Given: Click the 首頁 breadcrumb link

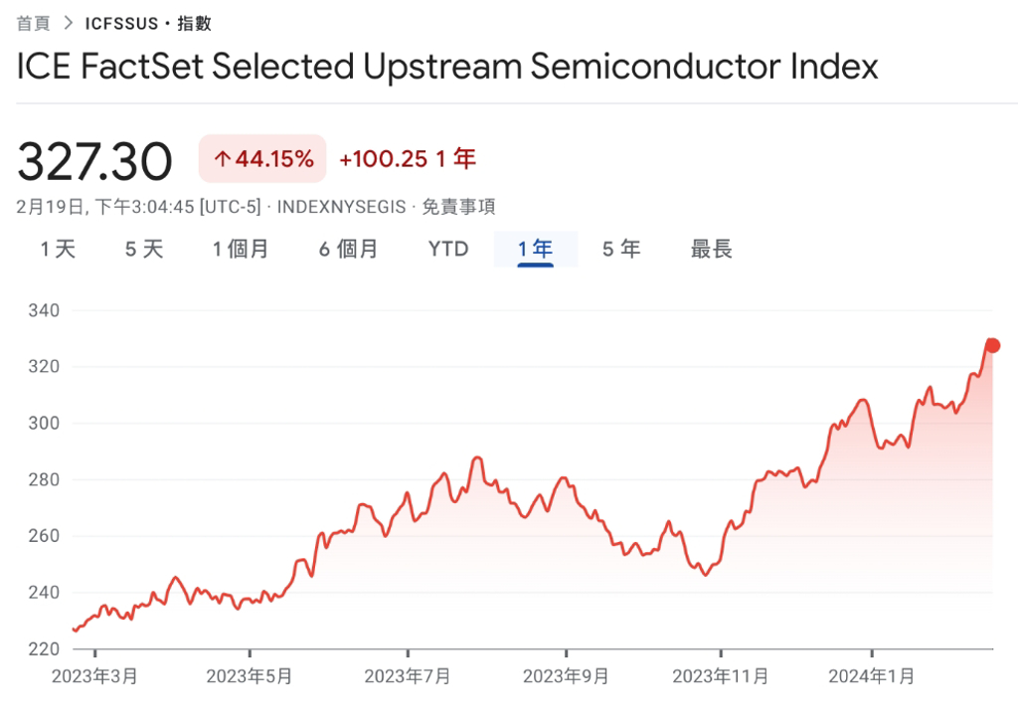Looking at the screenshot, I should point(34,23).
